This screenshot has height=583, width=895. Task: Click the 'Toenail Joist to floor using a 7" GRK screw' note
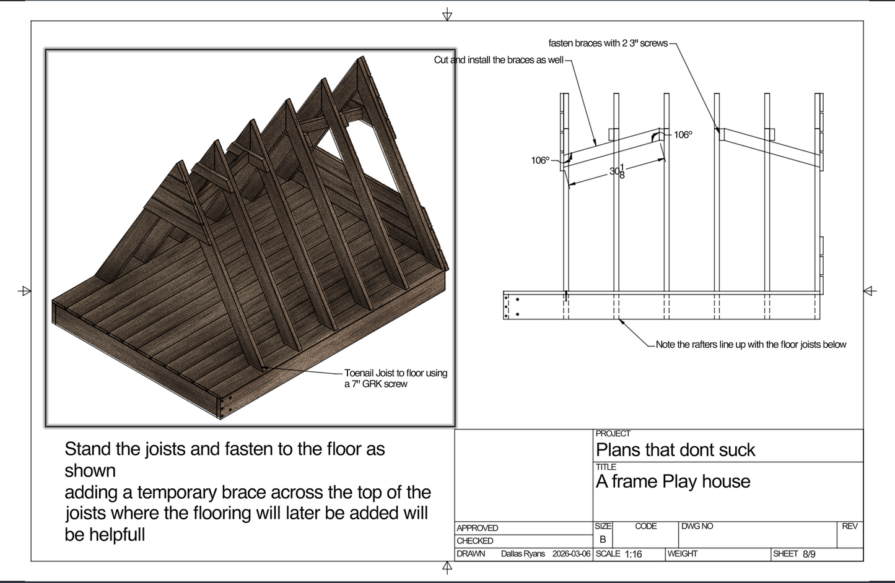coord(396,378)
